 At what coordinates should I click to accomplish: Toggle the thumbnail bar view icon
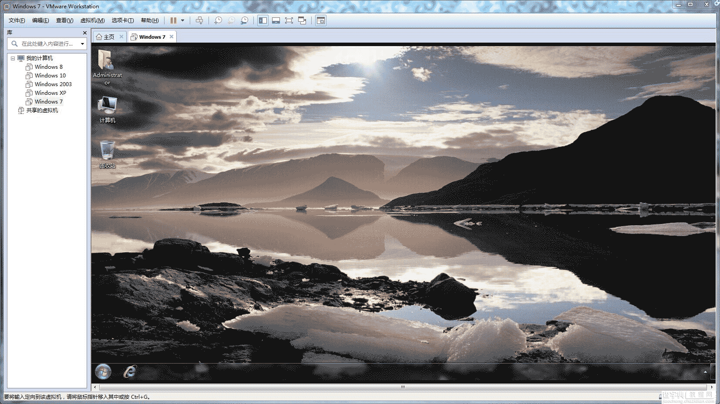276,20
